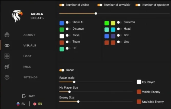Open the LOOT menu section
The height and width of the screenshot is (109, 171).
(x=27, y=56)
